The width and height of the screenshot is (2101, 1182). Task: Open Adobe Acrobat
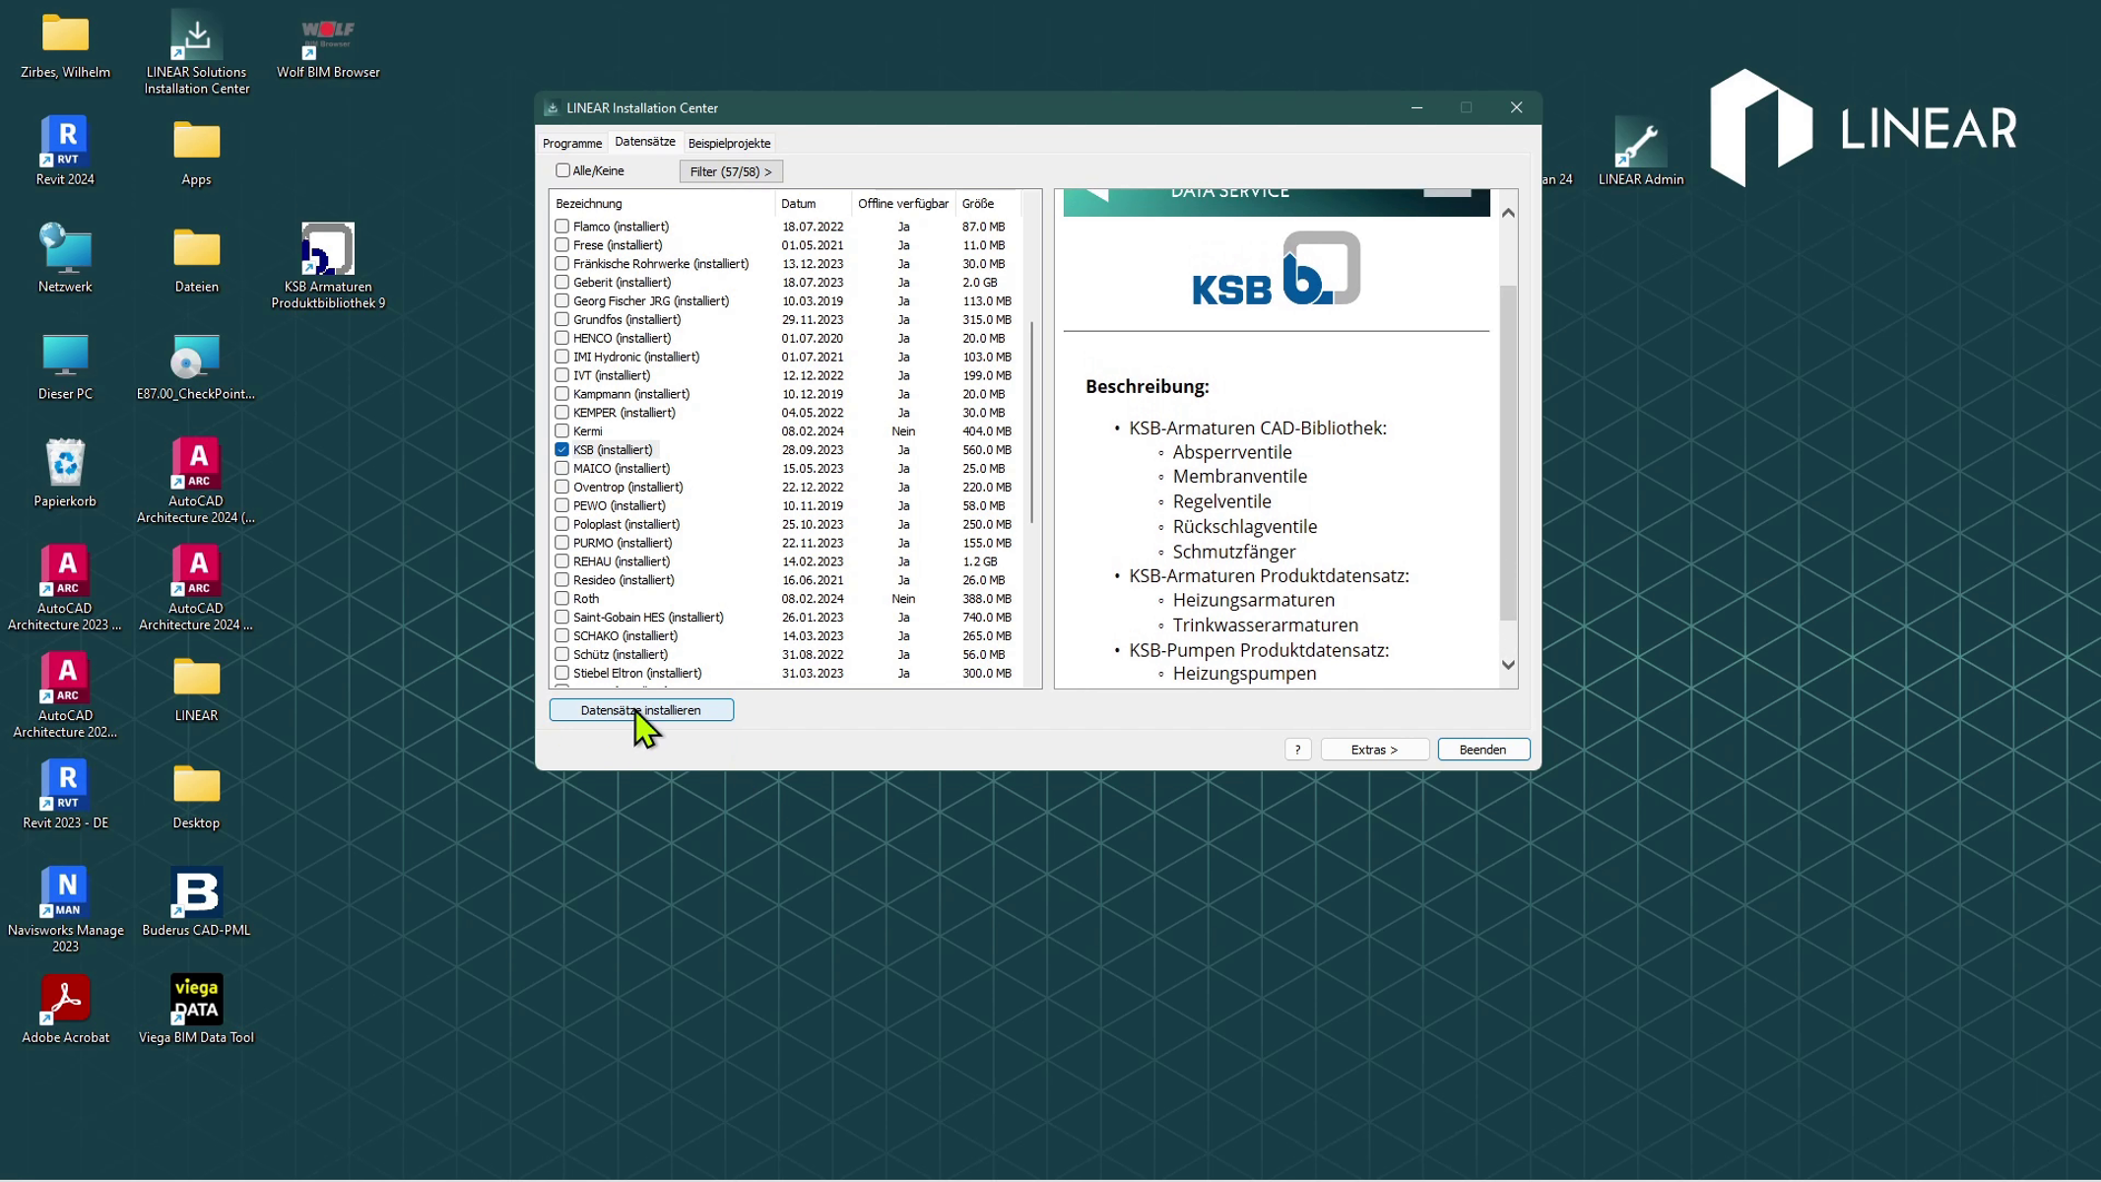pos(65,998)
